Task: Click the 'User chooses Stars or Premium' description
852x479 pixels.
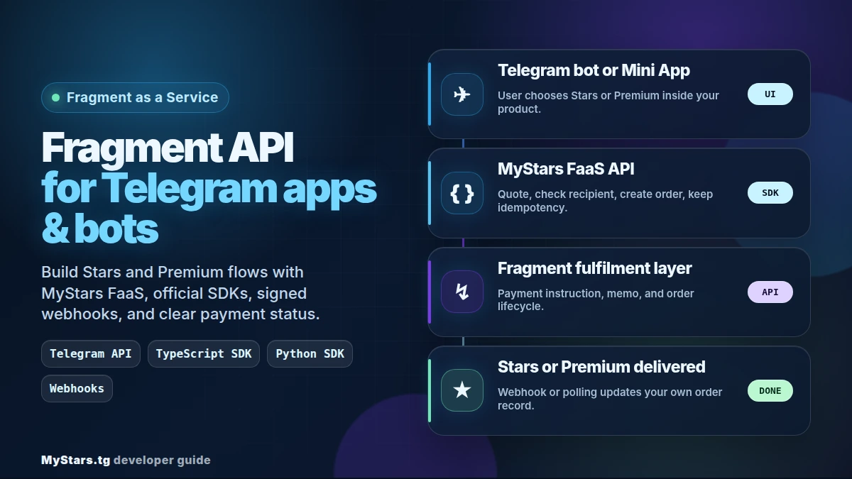Action: point(608,102)
